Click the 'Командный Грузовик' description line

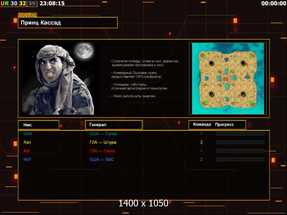coord(136,75)
